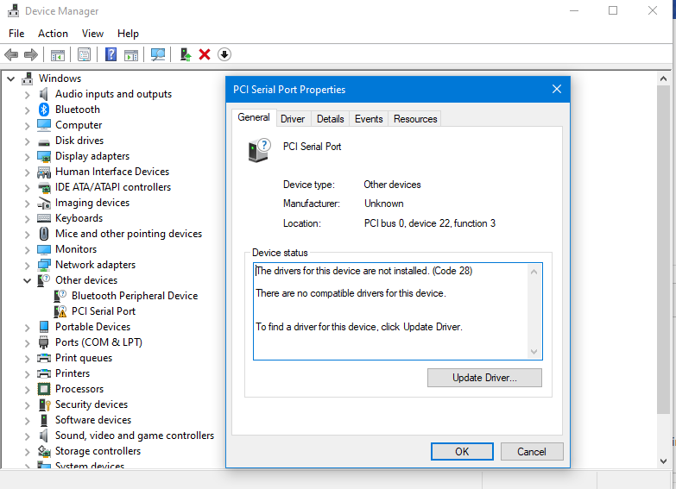Select Bluetooth Peripheral Device in tree
The width and height of the screenshot is (676, 489).
(x=135, y=296)
